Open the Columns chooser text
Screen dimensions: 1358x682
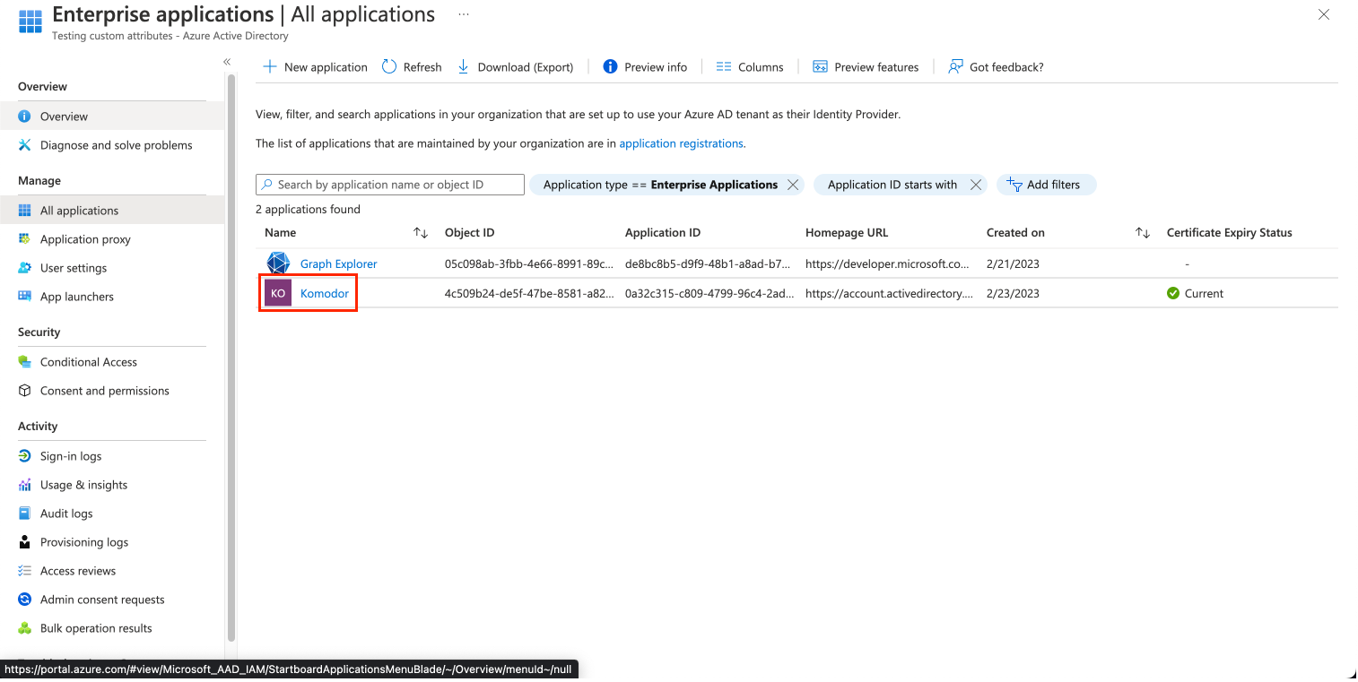(x=761, y=67)
